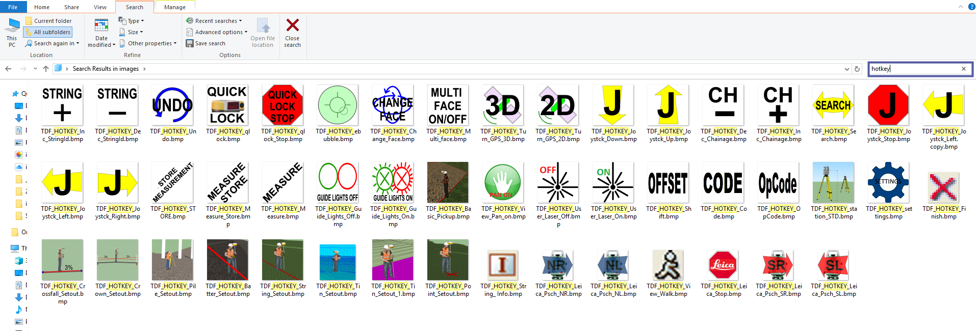The height and width of the screenshot is (331, 976).
Task: Clear the hotkey search box with X
Action: click(963, 69)
